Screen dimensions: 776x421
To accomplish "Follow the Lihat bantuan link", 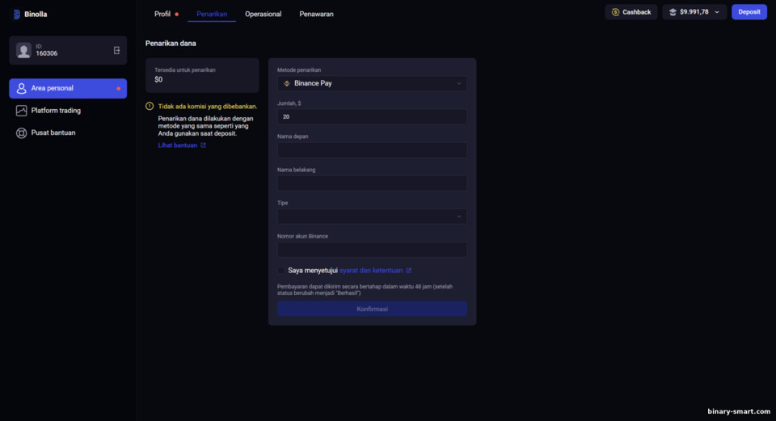I will click(x=177, y=145).
